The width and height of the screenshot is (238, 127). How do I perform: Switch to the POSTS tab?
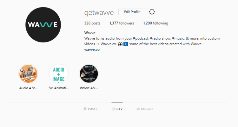(x=90, y=109)
